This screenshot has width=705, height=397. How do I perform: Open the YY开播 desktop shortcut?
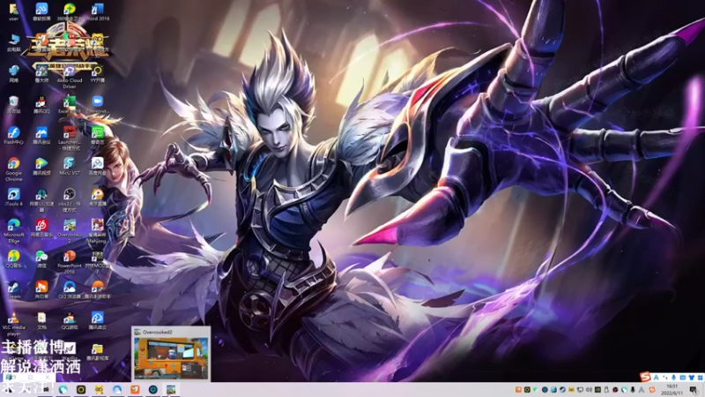pos(97,74)
